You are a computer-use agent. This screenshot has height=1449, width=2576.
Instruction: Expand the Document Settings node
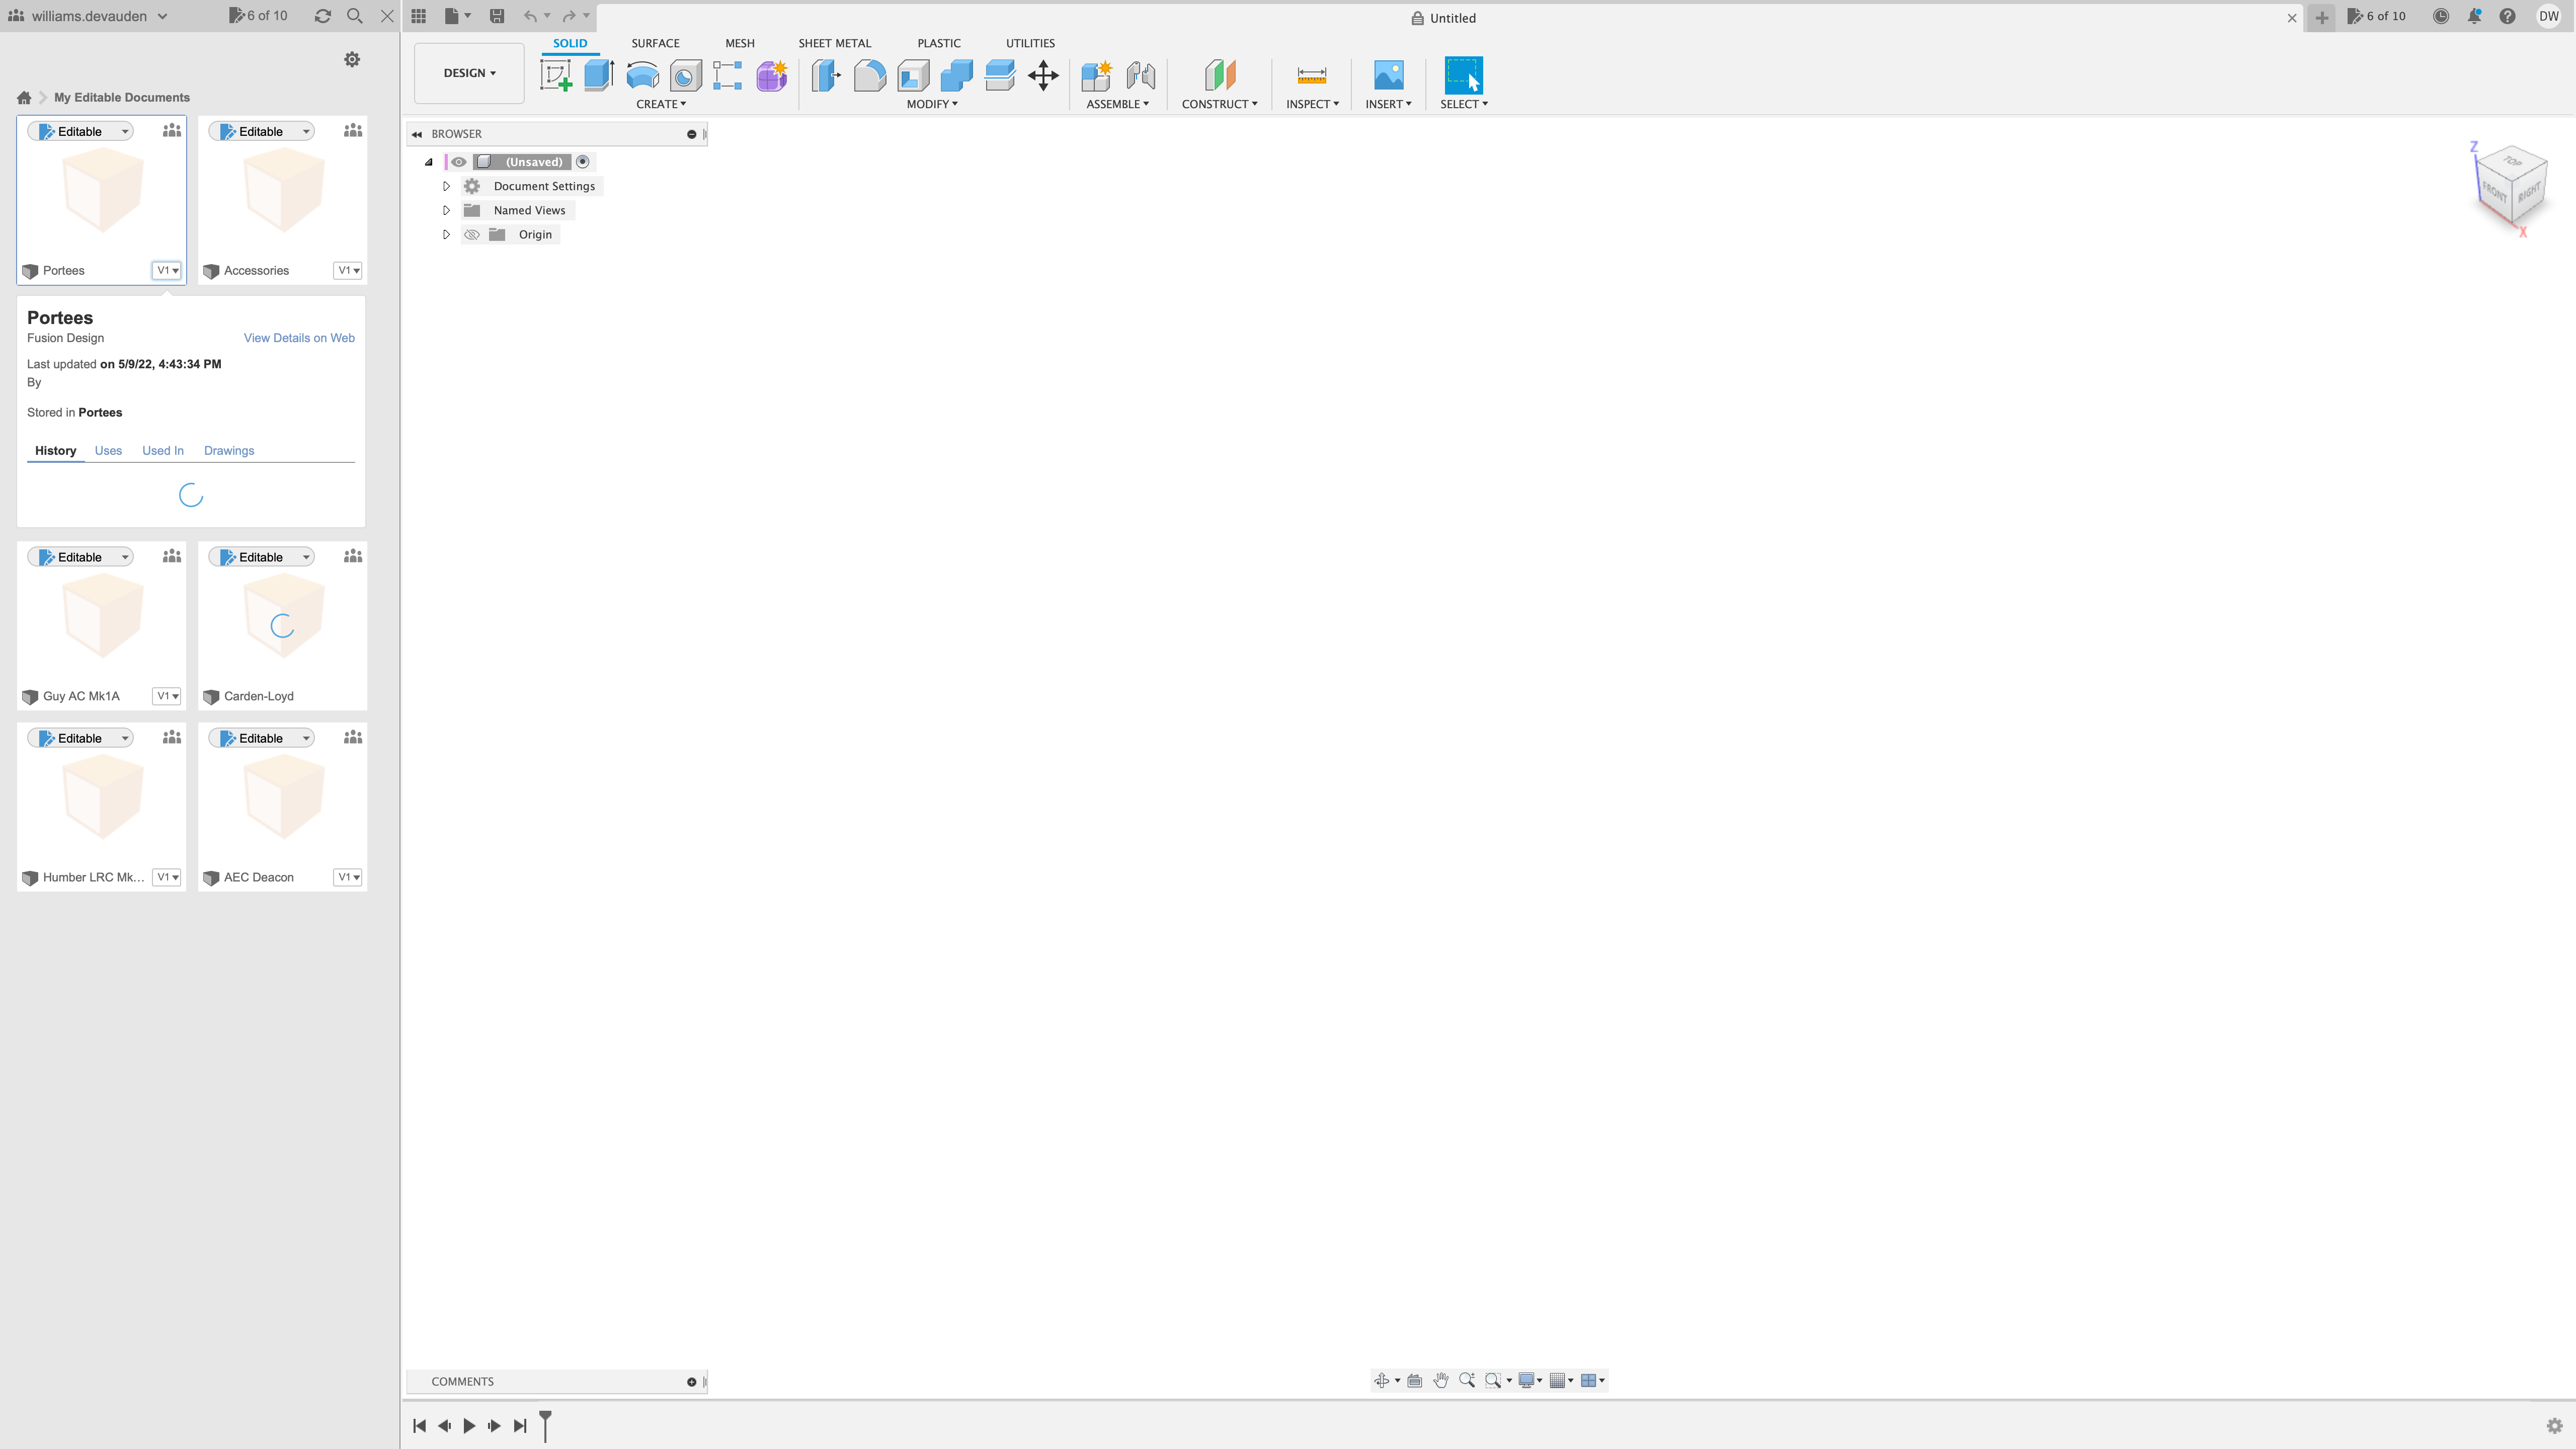tap(448, 186)
